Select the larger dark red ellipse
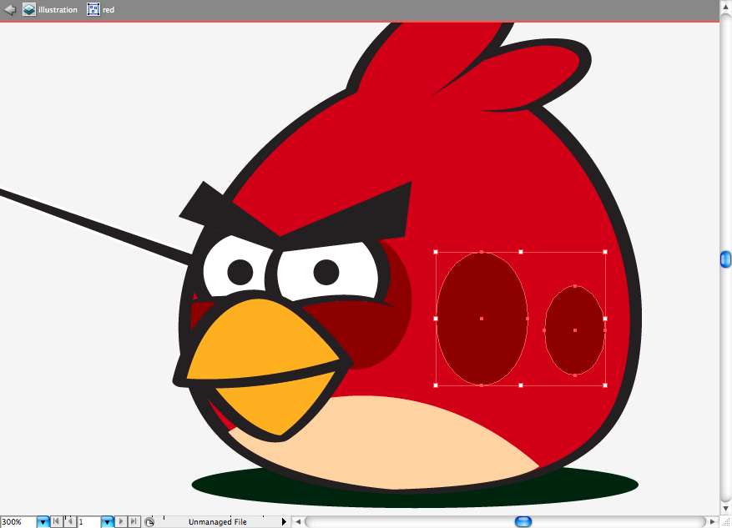The image size is (732, 528). [482, 319]
